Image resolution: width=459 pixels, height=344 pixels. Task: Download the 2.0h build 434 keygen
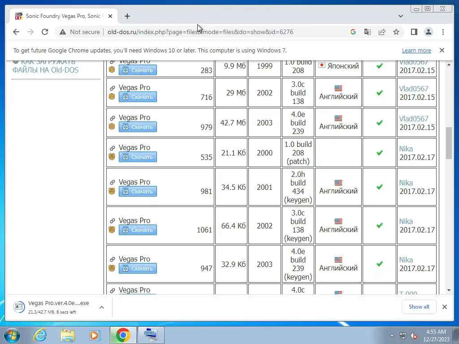point(138,191)
